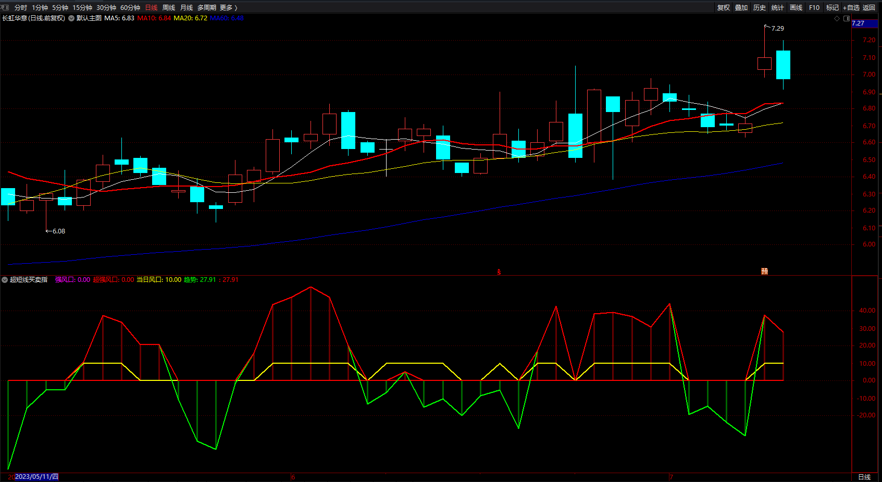Select the 周线 weekly chart tab
882x482 pixels.
coord(169,8)
